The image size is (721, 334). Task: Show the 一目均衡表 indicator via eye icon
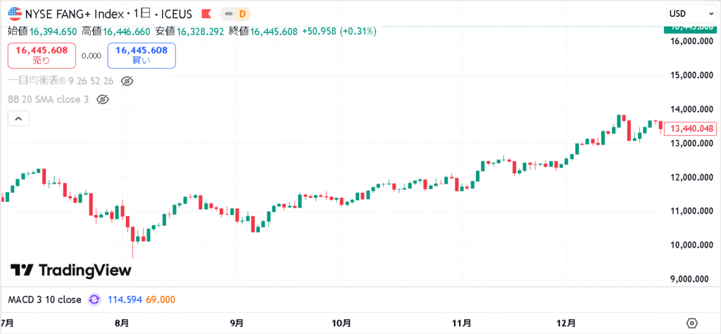[127, 81]
